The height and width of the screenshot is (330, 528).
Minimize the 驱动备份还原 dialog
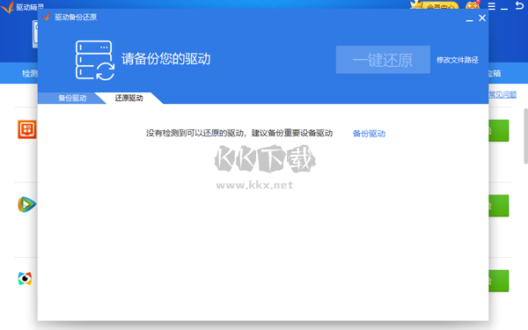coord(469,19)
